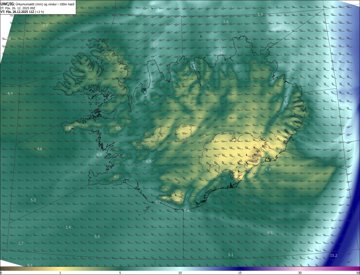Click the map value label 5.7
The height and width of the screenshot is (275, 360).
(x=21, y=244)
